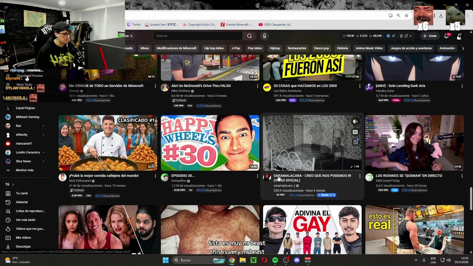Open options for SARAMALACARA video
This screenshot has width=473, height=266.
coord(360,176)
